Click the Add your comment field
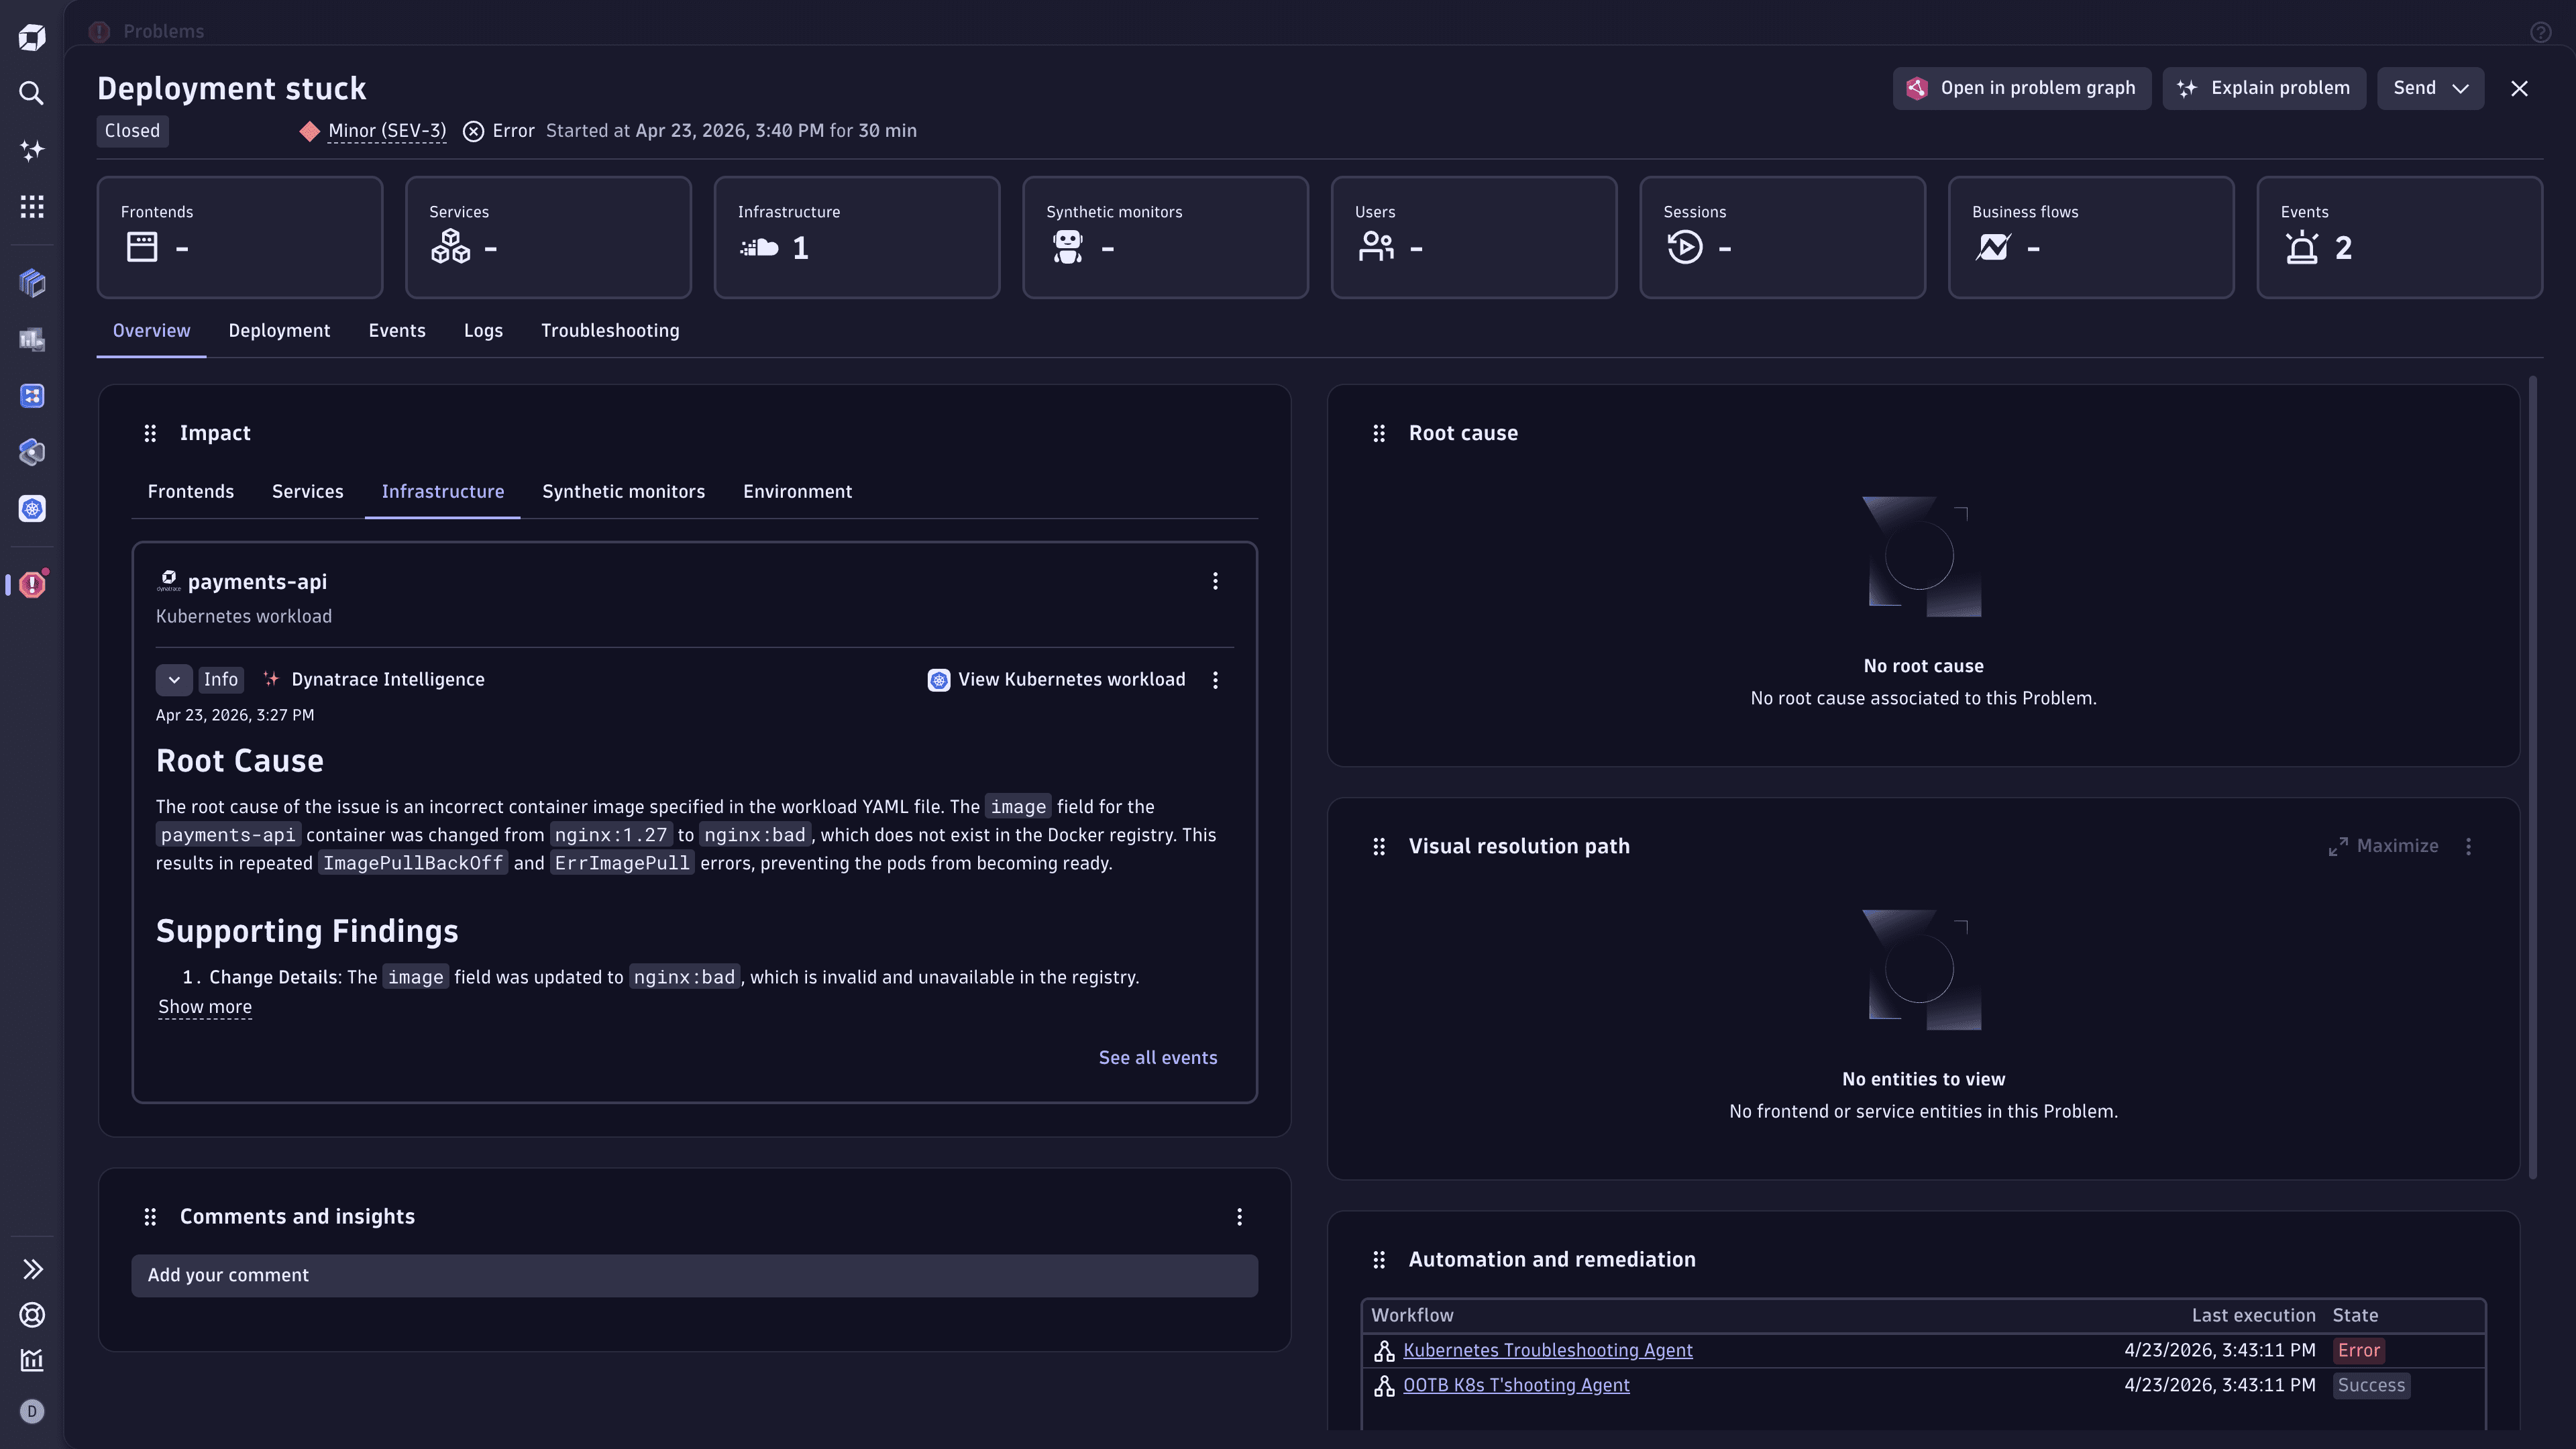The width and height of the screenshot is (2576, 1449). pyautogui.click(x=695, y=1275)
